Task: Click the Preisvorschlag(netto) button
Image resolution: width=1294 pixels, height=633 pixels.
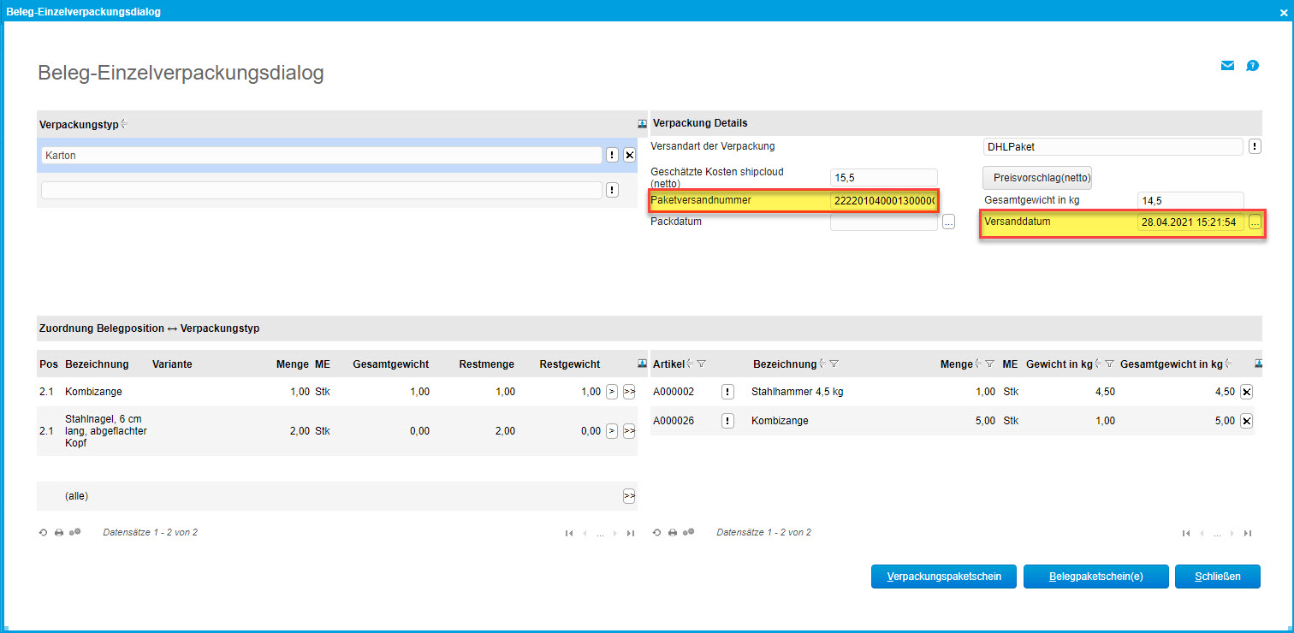Action: pos(1036,177)
